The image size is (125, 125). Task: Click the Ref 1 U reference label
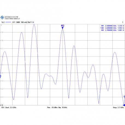31,22
